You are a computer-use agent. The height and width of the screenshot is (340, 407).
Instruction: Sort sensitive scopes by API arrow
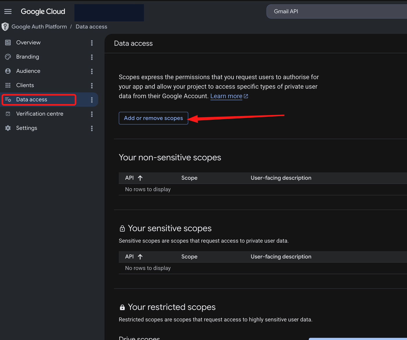(x=140, y=257)
